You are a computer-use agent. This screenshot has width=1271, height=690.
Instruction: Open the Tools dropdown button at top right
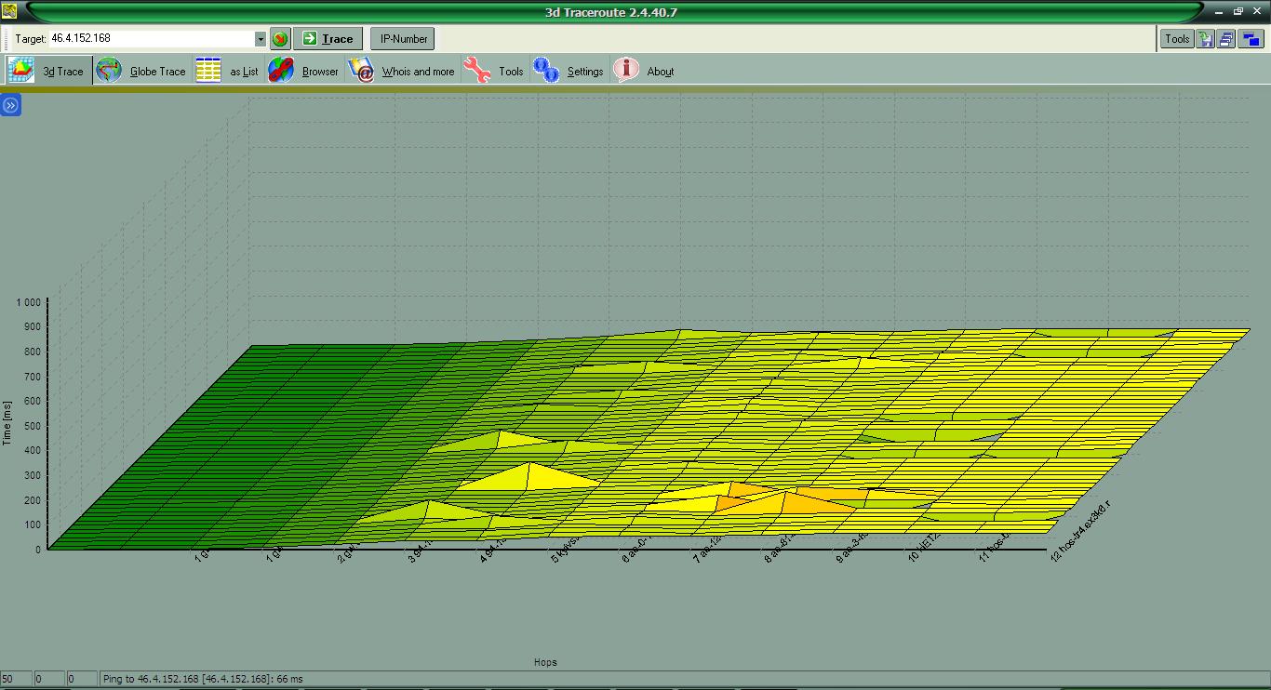tap(1177, 39)
